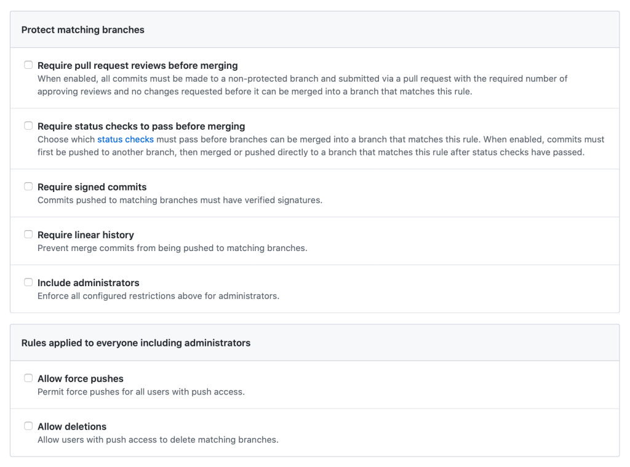The height and width of the screenshot is (467, 630).
Task: Click the 'Permit force pushes for all users' description
Action: point(141,392)
